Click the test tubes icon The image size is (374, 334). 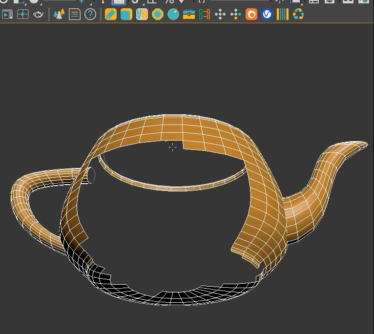click(x=142, y=15)
